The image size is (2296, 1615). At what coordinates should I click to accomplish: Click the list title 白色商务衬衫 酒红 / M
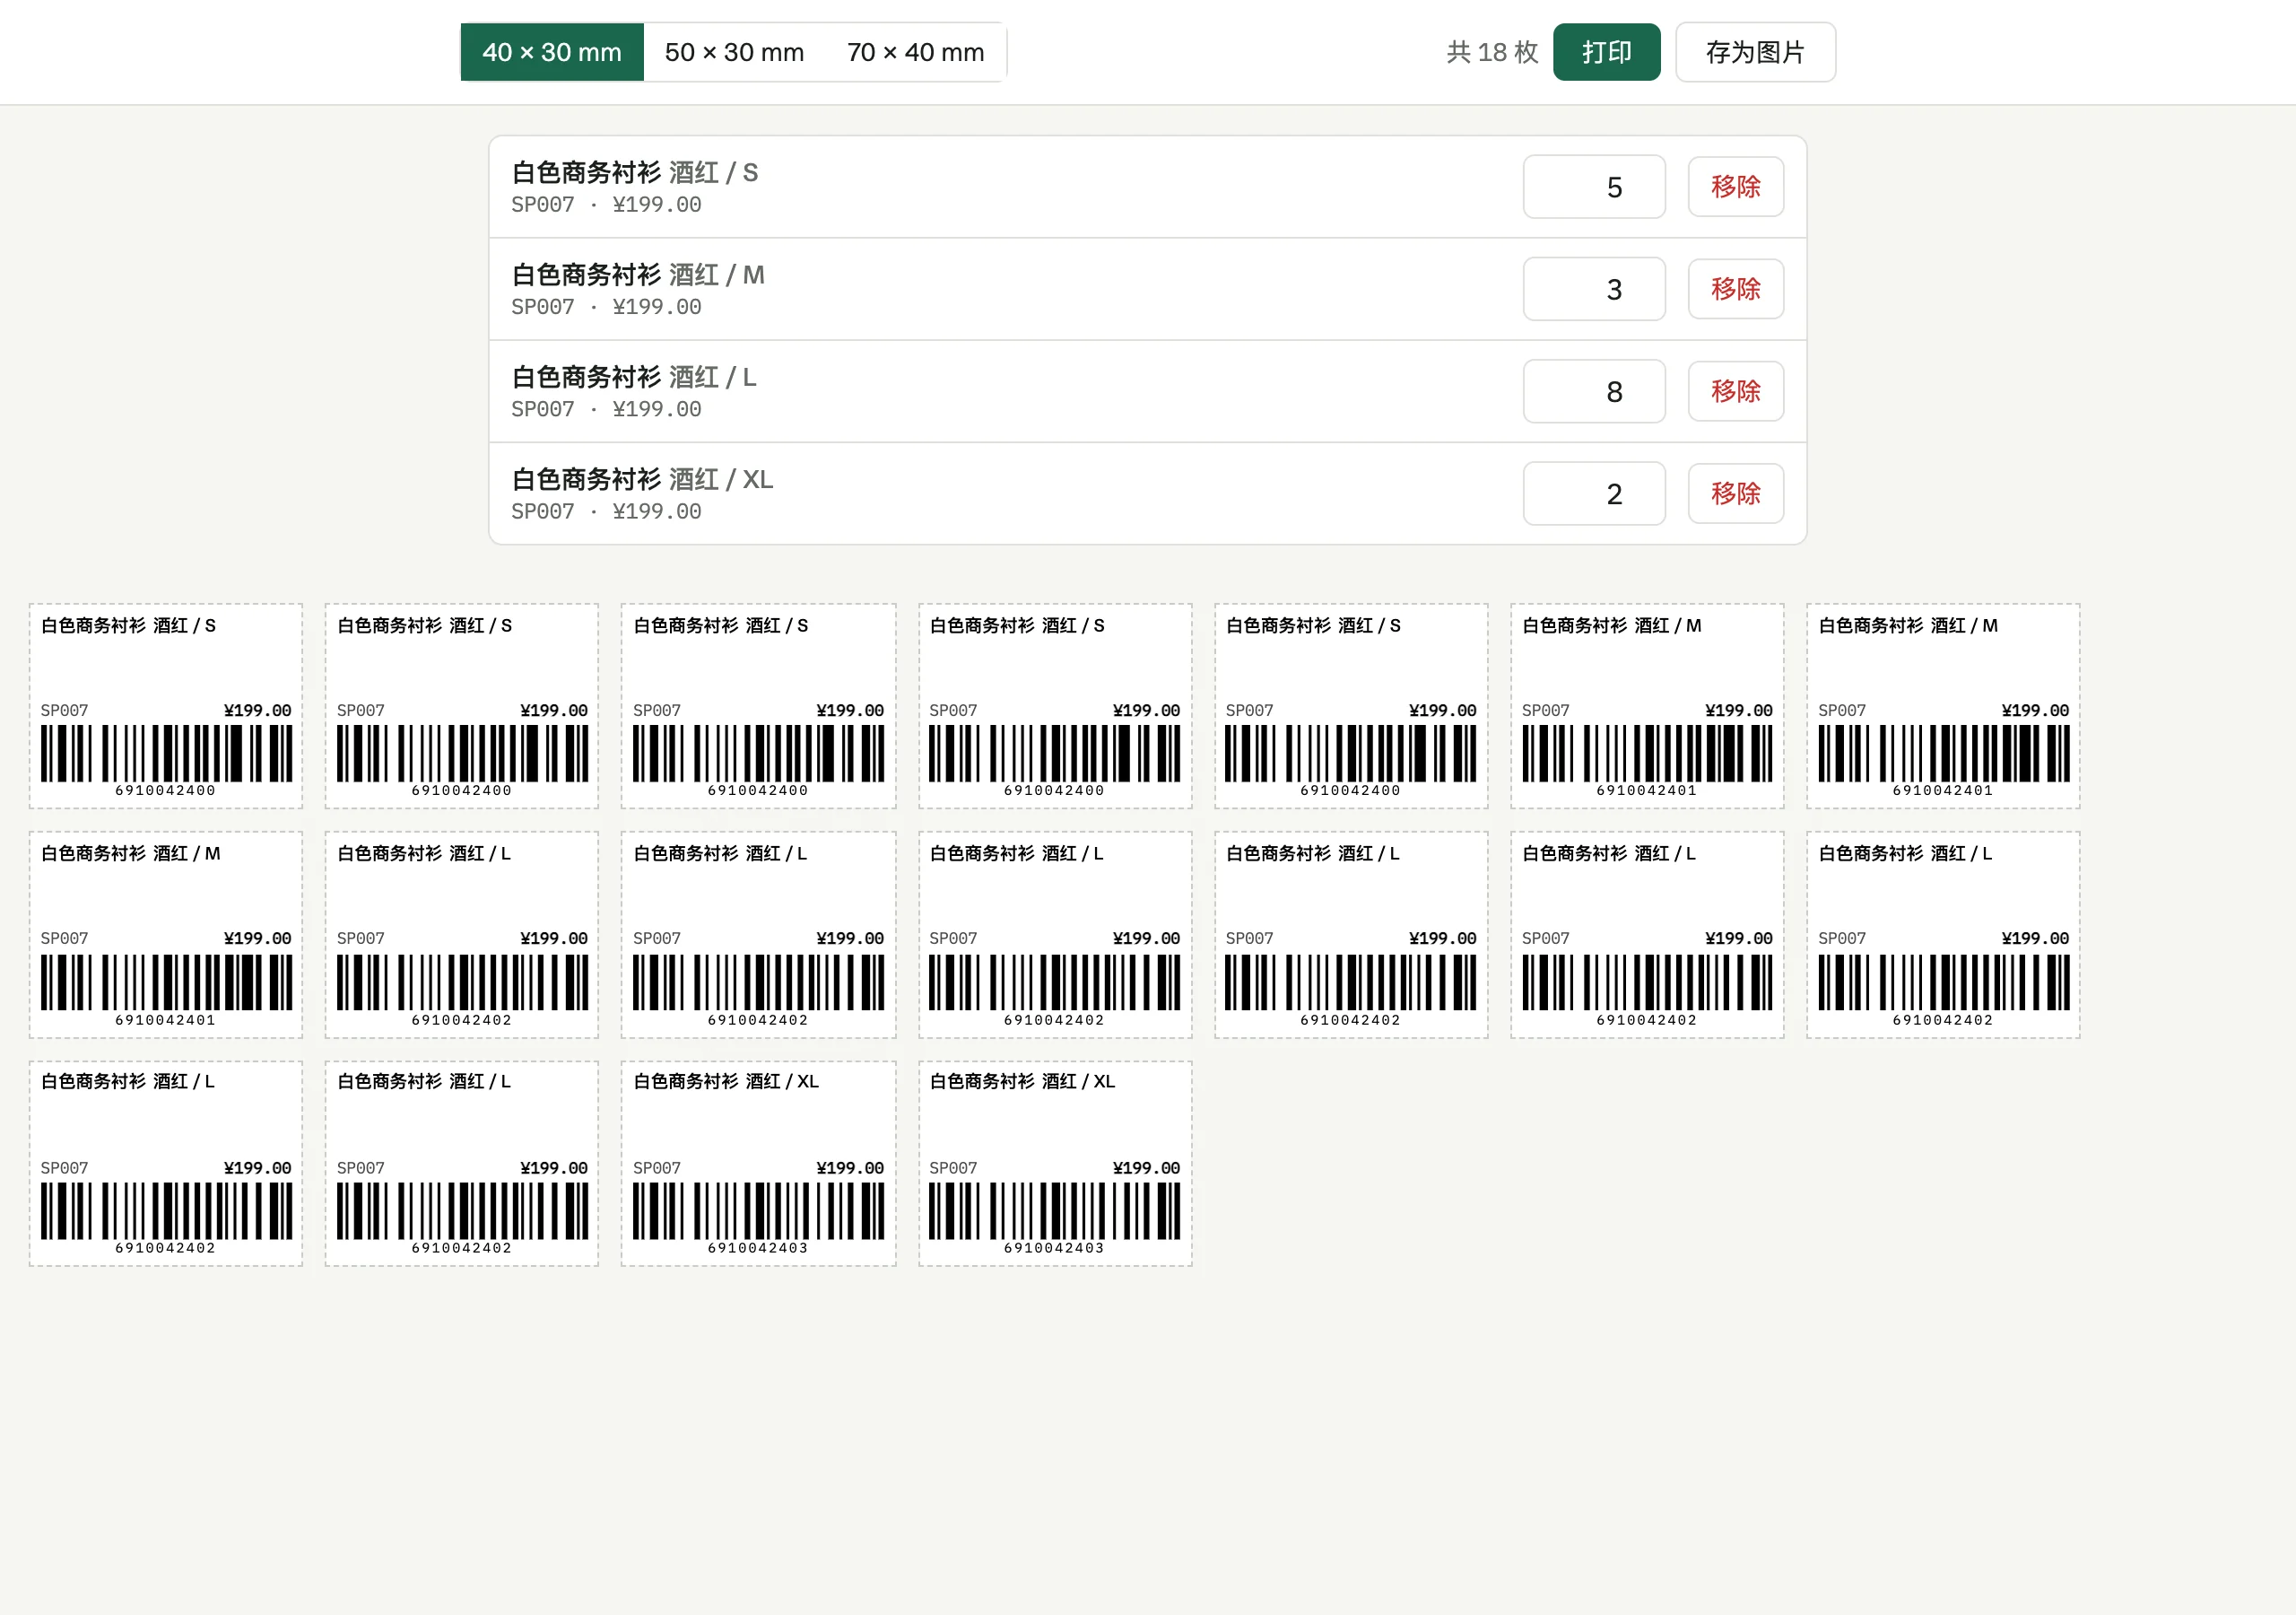pos(638,275)
